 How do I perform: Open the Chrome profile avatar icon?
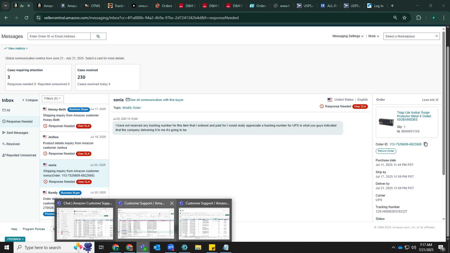(434, 18)
